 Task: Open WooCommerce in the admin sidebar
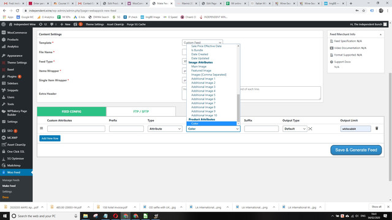(17, 32)
